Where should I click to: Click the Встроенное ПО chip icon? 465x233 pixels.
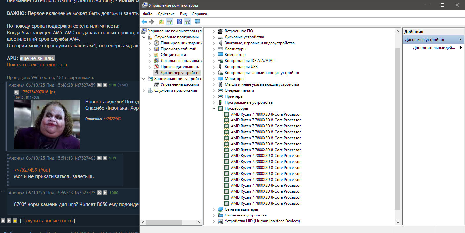pos(220,31)
